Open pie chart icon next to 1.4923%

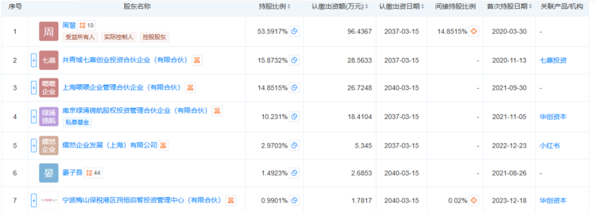click(294, 173)
